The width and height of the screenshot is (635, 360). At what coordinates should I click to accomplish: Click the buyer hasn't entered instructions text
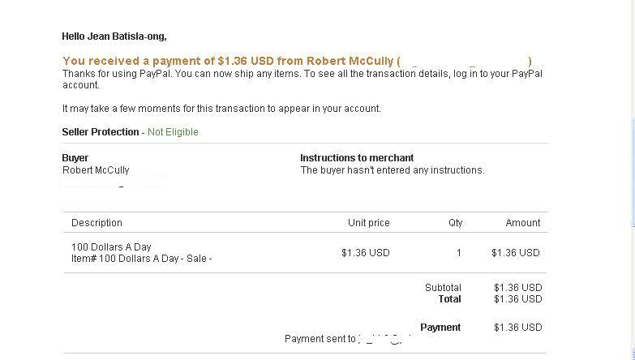(x=392, y=170)
